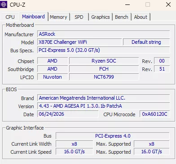Click the CPU-Z application icon in title bar

tap(4, 4)
